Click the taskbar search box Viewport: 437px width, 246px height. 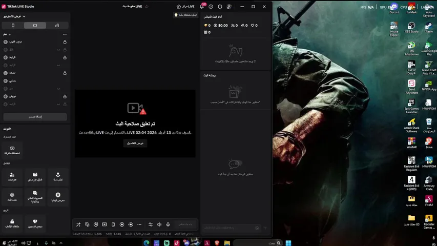click(258, 243)
